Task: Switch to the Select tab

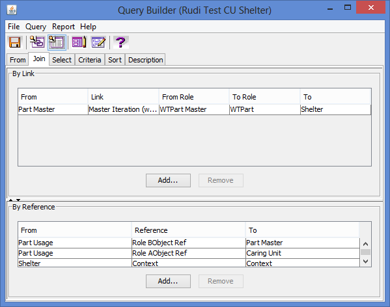Action: click(62, 60)
